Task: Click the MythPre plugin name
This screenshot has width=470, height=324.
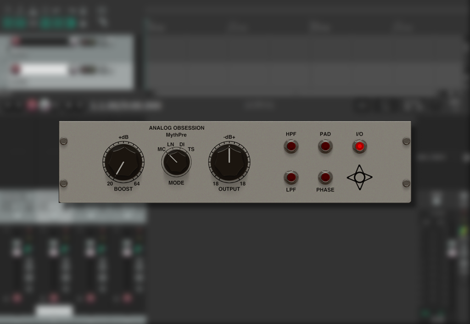Action: (x=176, y=135)
